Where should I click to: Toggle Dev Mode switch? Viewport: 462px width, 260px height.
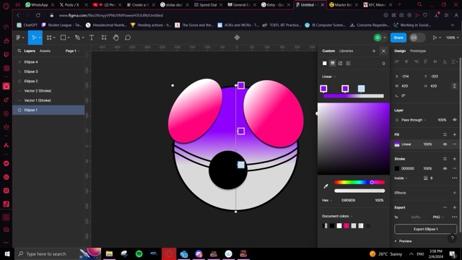417,38
